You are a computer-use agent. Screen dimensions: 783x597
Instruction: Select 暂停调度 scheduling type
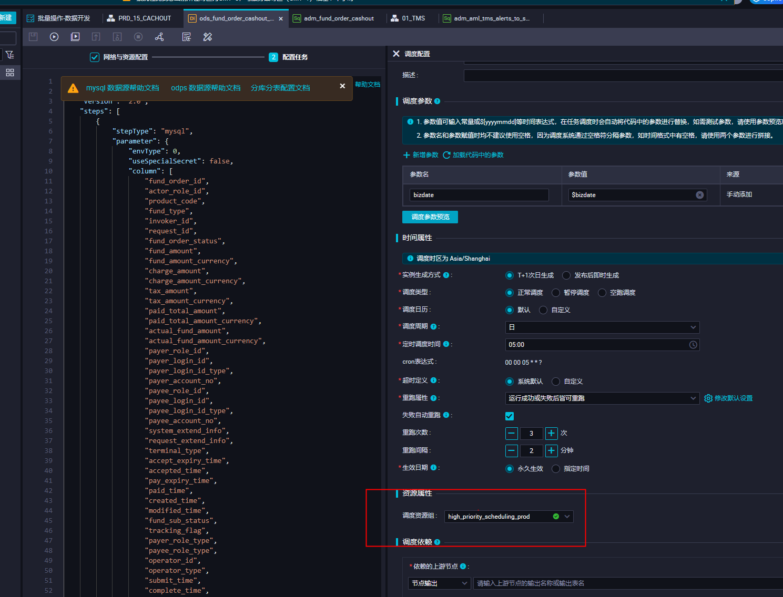click(555, 293)
